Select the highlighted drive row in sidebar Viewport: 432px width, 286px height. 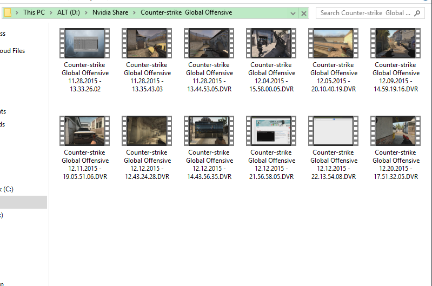click(23, 202)
